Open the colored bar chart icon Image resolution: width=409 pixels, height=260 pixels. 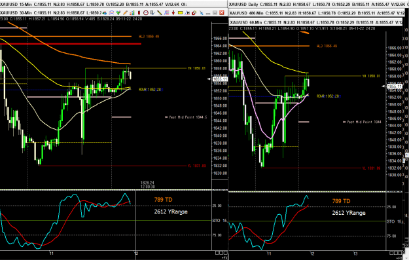tap(132, 13)
